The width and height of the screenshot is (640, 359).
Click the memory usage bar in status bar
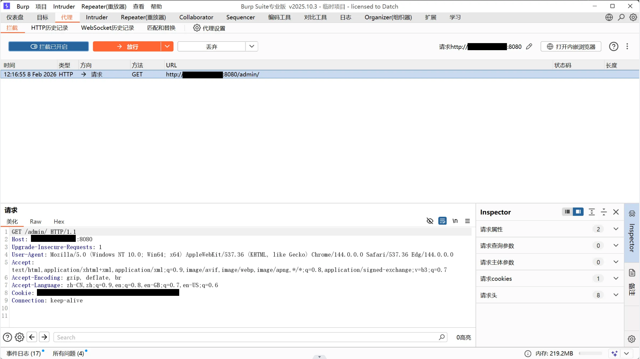tap(591, 354)
